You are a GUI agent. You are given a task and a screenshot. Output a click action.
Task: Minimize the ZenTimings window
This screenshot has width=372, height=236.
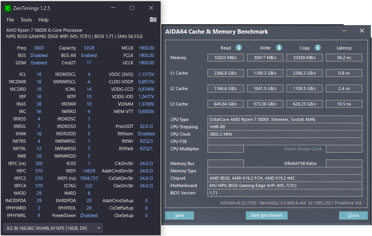[113, 8]
